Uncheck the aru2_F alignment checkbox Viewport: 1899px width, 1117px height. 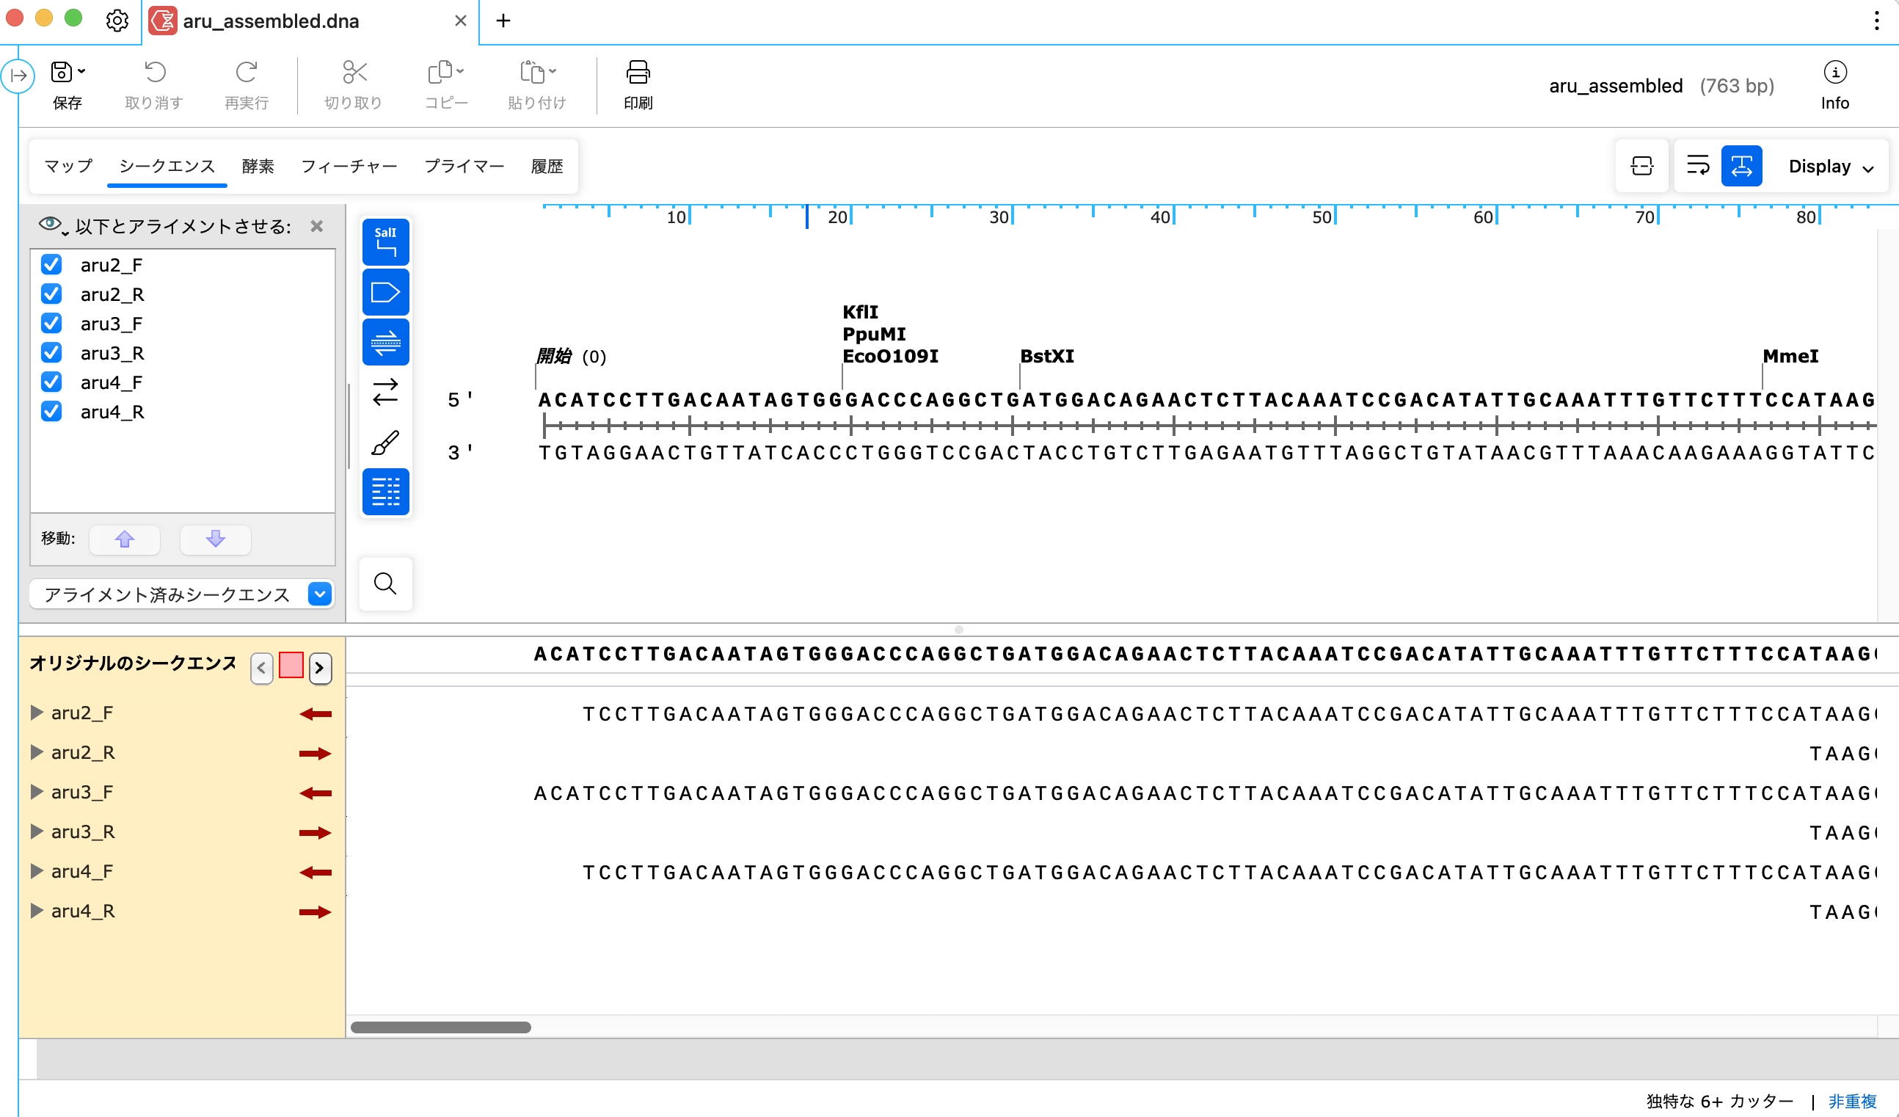51,264
